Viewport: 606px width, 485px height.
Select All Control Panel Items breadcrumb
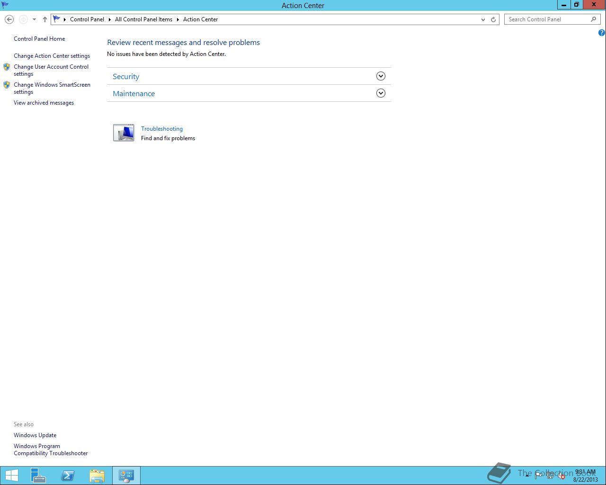coord(143,19)
